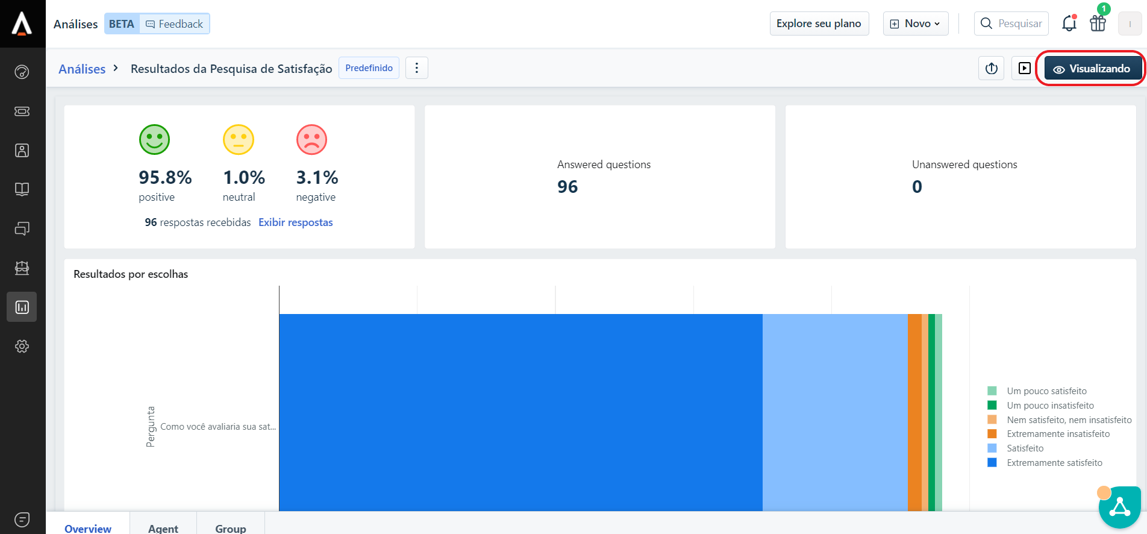
Task: Open the three-dot report options menu
Action: tap(417, 68)
